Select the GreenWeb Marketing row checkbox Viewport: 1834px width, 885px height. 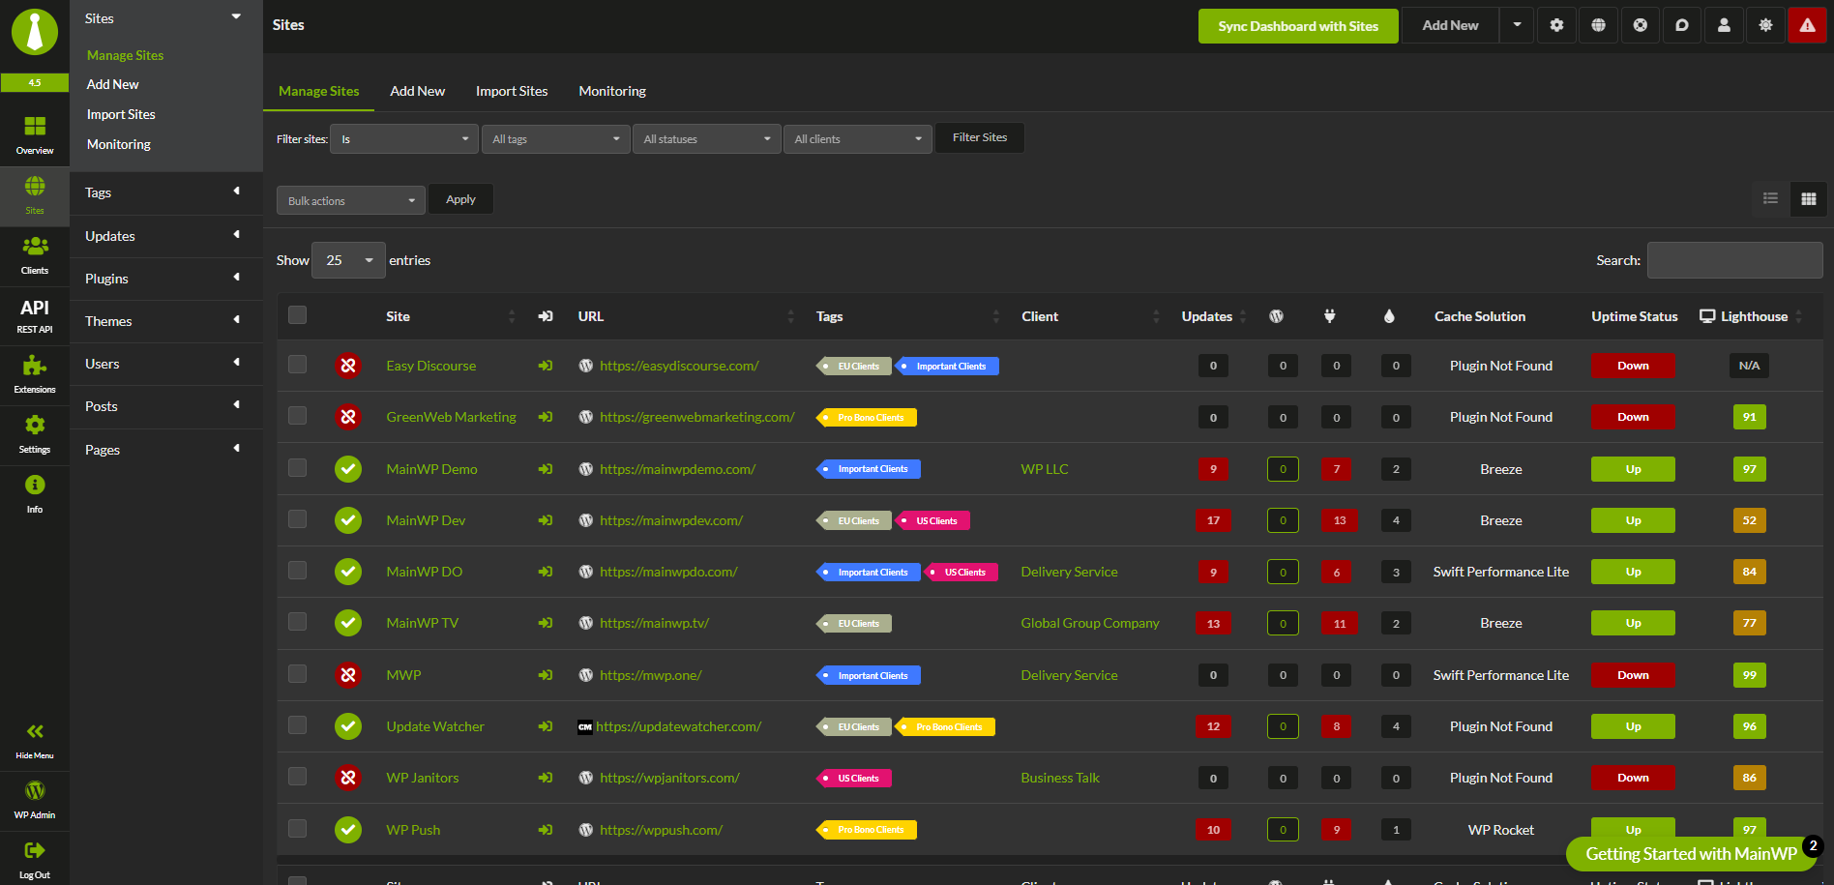tap(298, 416)
